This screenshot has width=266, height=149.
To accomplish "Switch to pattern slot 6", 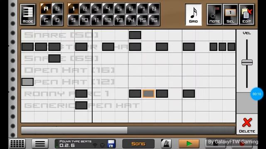I will pyautogui.click(x=131, y=9).
